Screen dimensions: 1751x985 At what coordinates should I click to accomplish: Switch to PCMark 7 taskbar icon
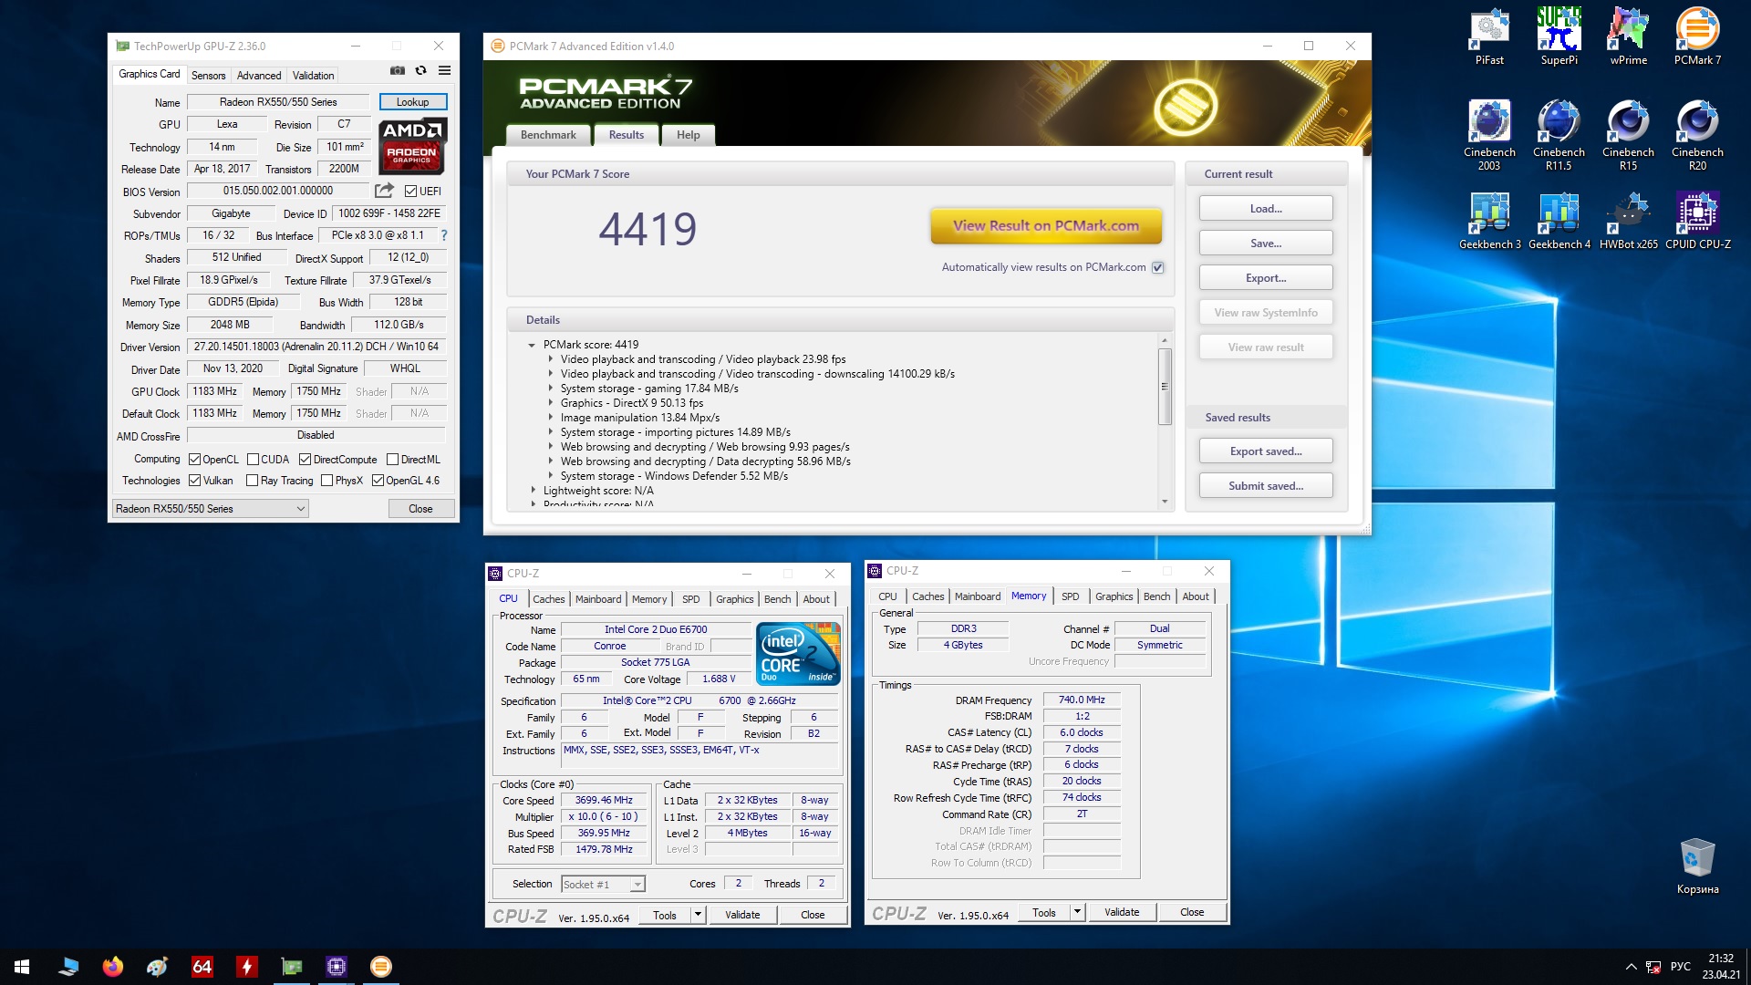tap(380, 967)
